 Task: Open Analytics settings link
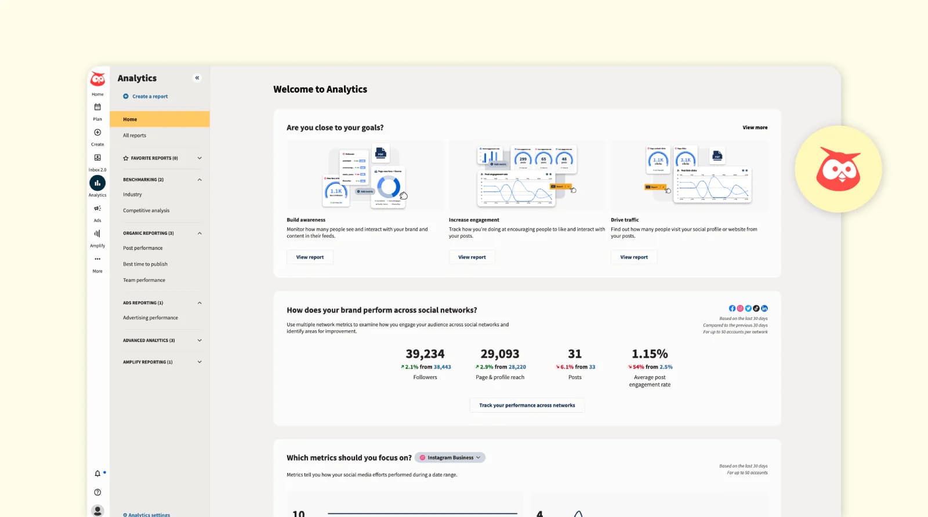(x=147, y=514)
